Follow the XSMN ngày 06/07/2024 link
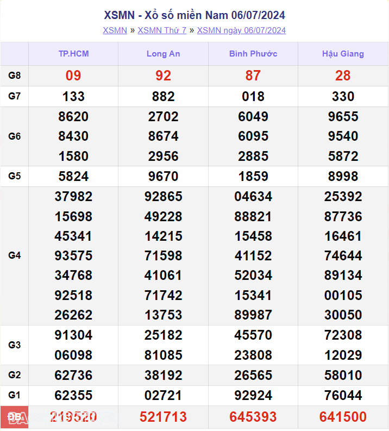 241,30
